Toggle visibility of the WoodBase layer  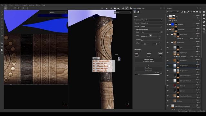point(167,101)
